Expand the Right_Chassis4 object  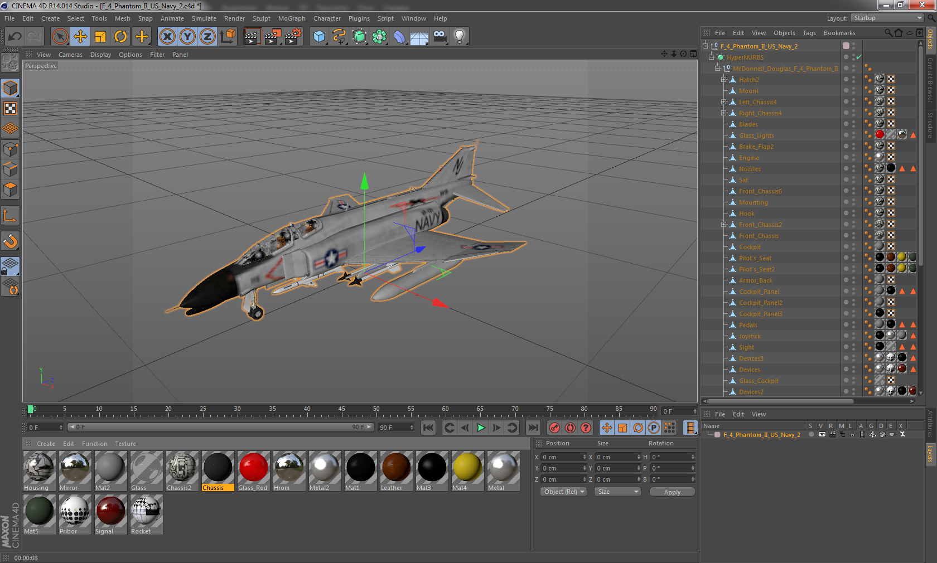click(724, 113)
